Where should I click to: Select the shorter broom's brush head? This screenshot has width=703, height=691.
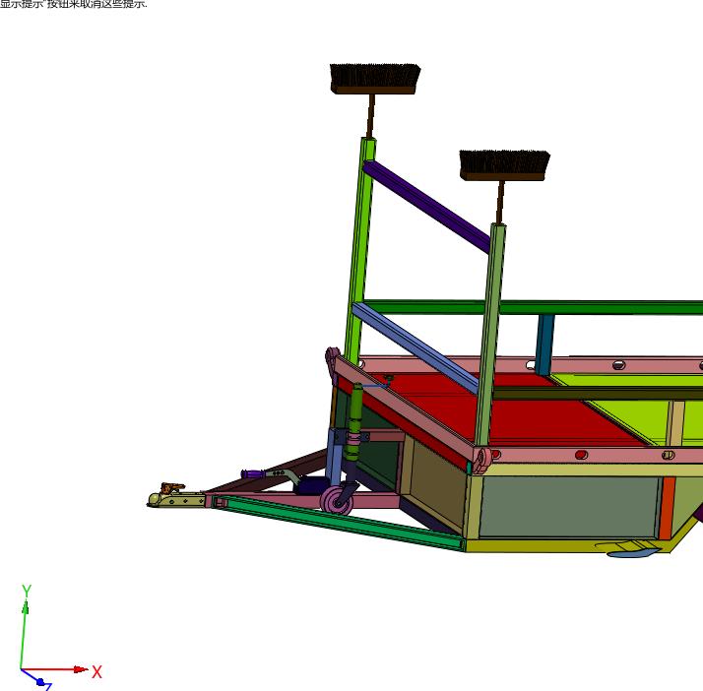pyautogui.click(x=505, y=165)
